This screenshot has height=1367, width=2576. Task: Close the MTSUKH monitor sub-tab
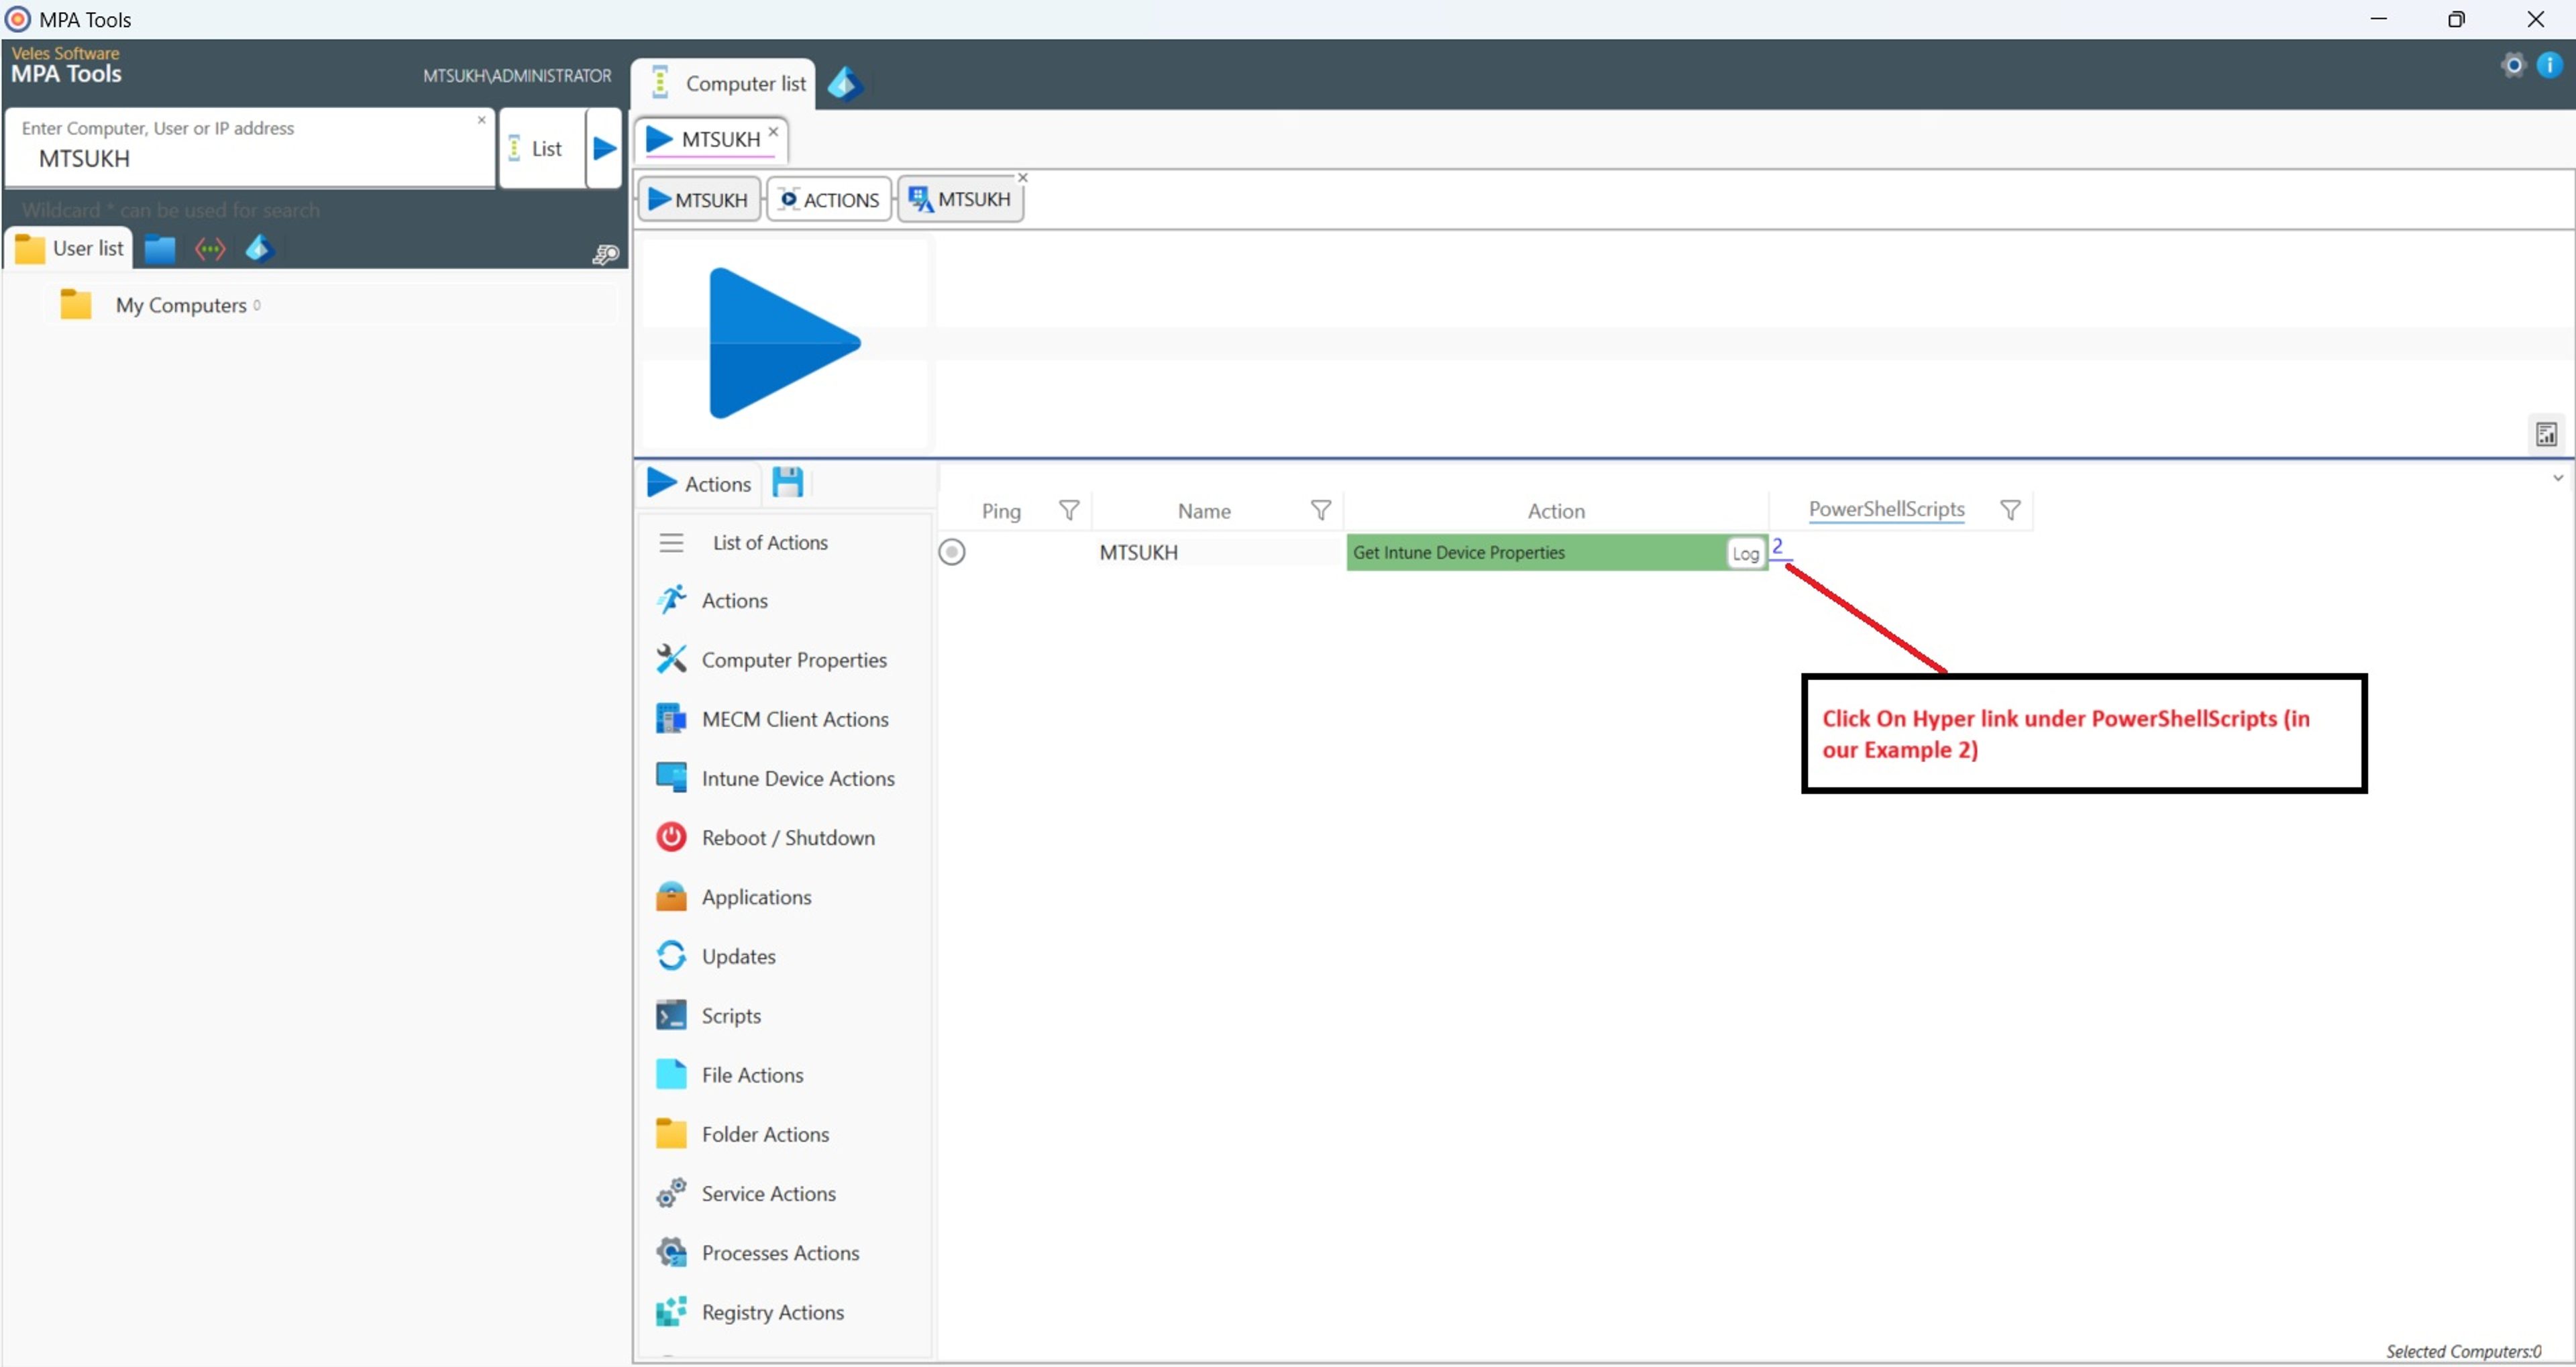pos(1022,177)
